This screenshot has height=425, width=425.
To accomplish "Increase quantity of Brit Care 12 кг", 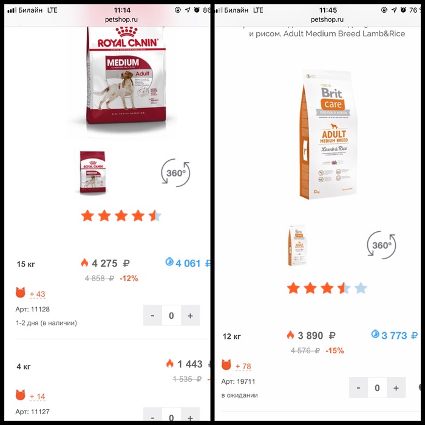I will [396, 387].
